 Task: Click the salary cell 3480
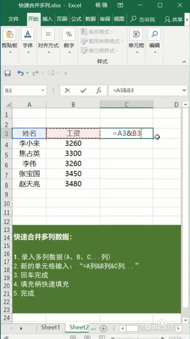pos(73,184)
